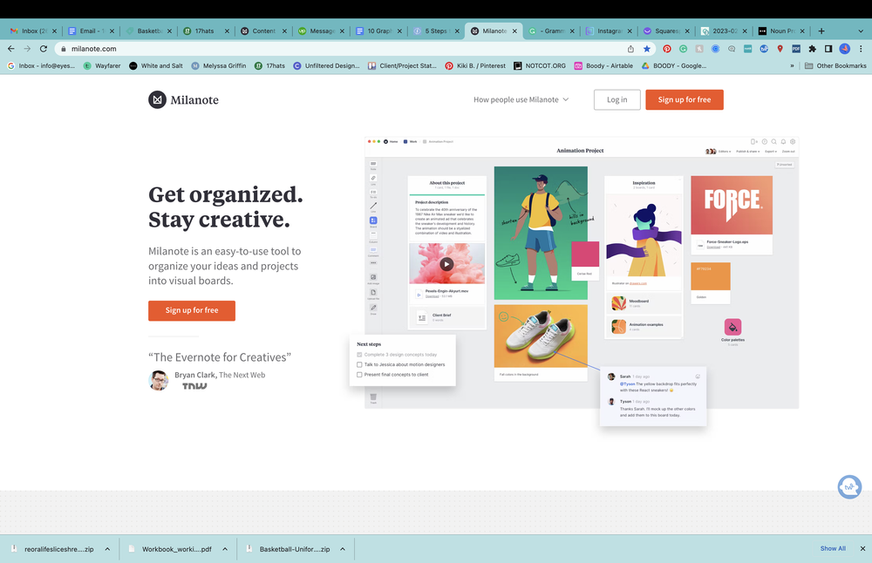The height and width of the screenshot is (563, 872).
Task: Share this page via the share icon
Action: (630, 49)
